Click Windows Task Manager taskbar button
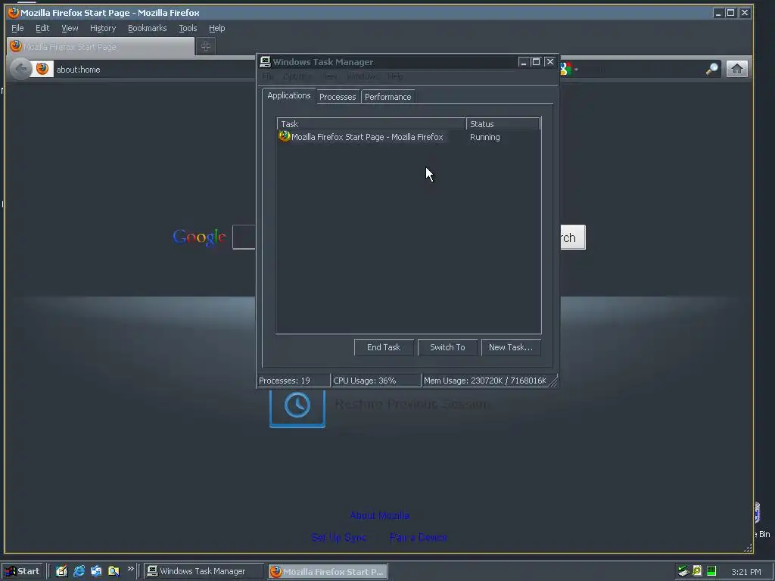This screenshot has height=581, width=775. 204,571
